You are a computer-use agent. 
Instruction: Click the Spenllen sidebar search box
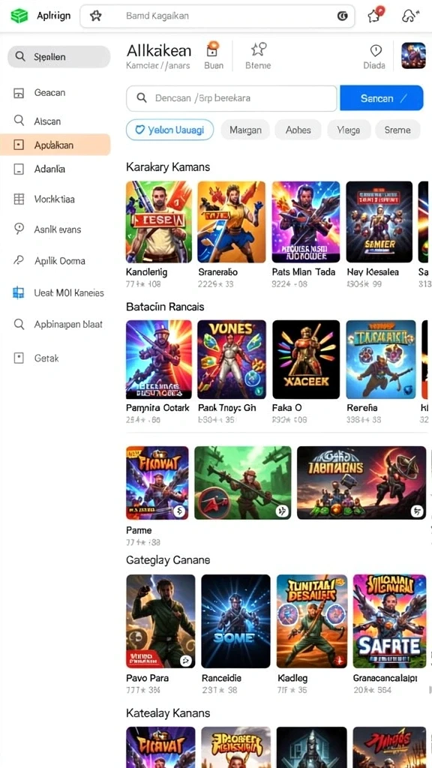pyautogui.click(x=58, y=56)
